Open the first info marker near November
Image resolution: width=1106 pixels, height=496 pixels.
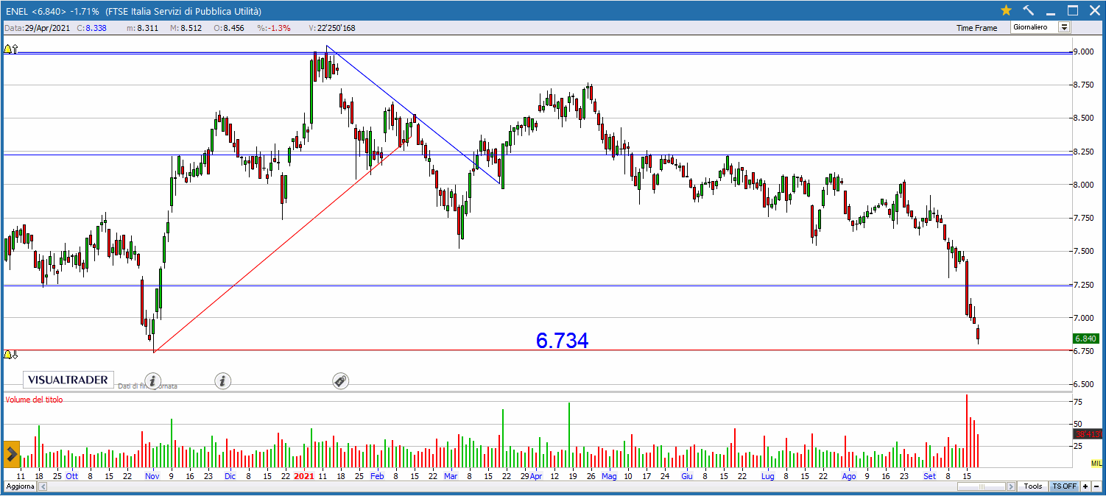tap(152, 380)
